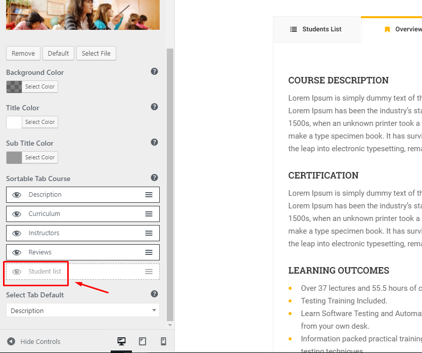This screenshot has width=422, height=353.
Task: Click the Overview tab bookmark icon
Action: coord(387,29)
